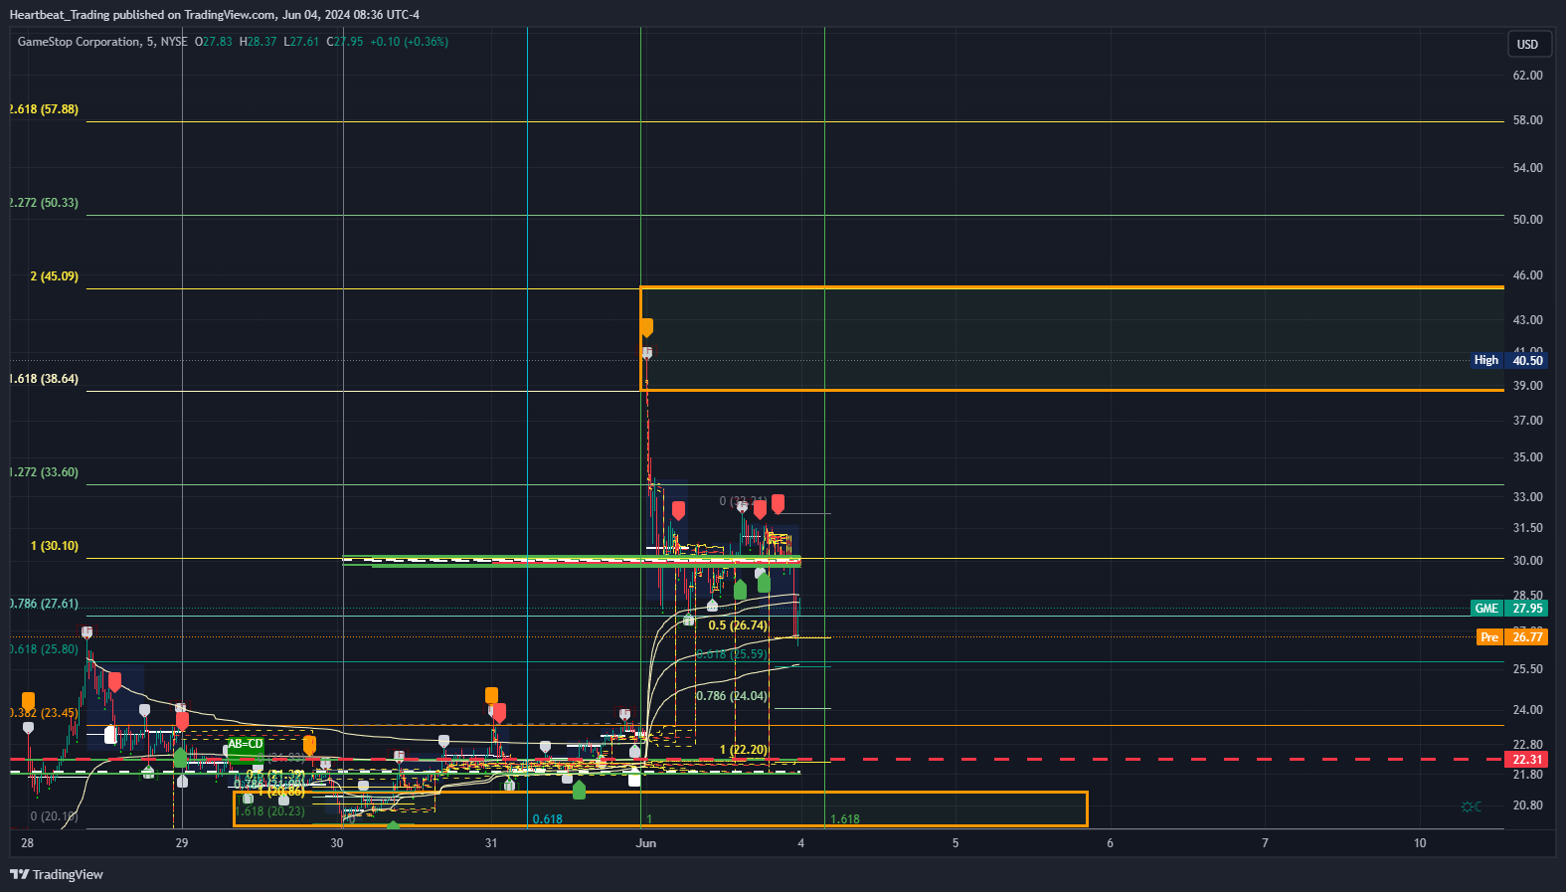1566x892 pixels.
Task: Select the +0.10 (+0.36%) change value
Action: tap(409, 42)
